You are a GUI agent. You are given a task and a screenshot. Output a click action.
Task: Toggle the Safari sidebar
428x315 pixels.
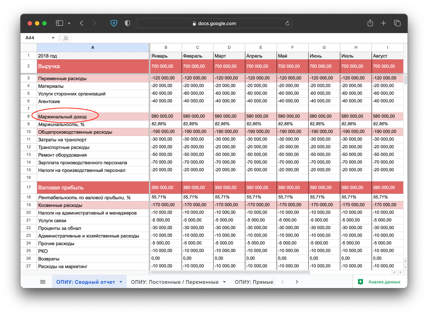point(59,23)
